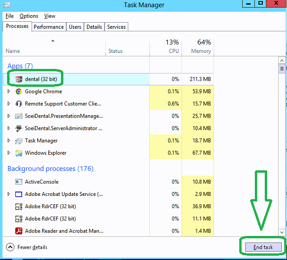Click the Fewer details link
This screenshot has height=260, width=287.
33,247
